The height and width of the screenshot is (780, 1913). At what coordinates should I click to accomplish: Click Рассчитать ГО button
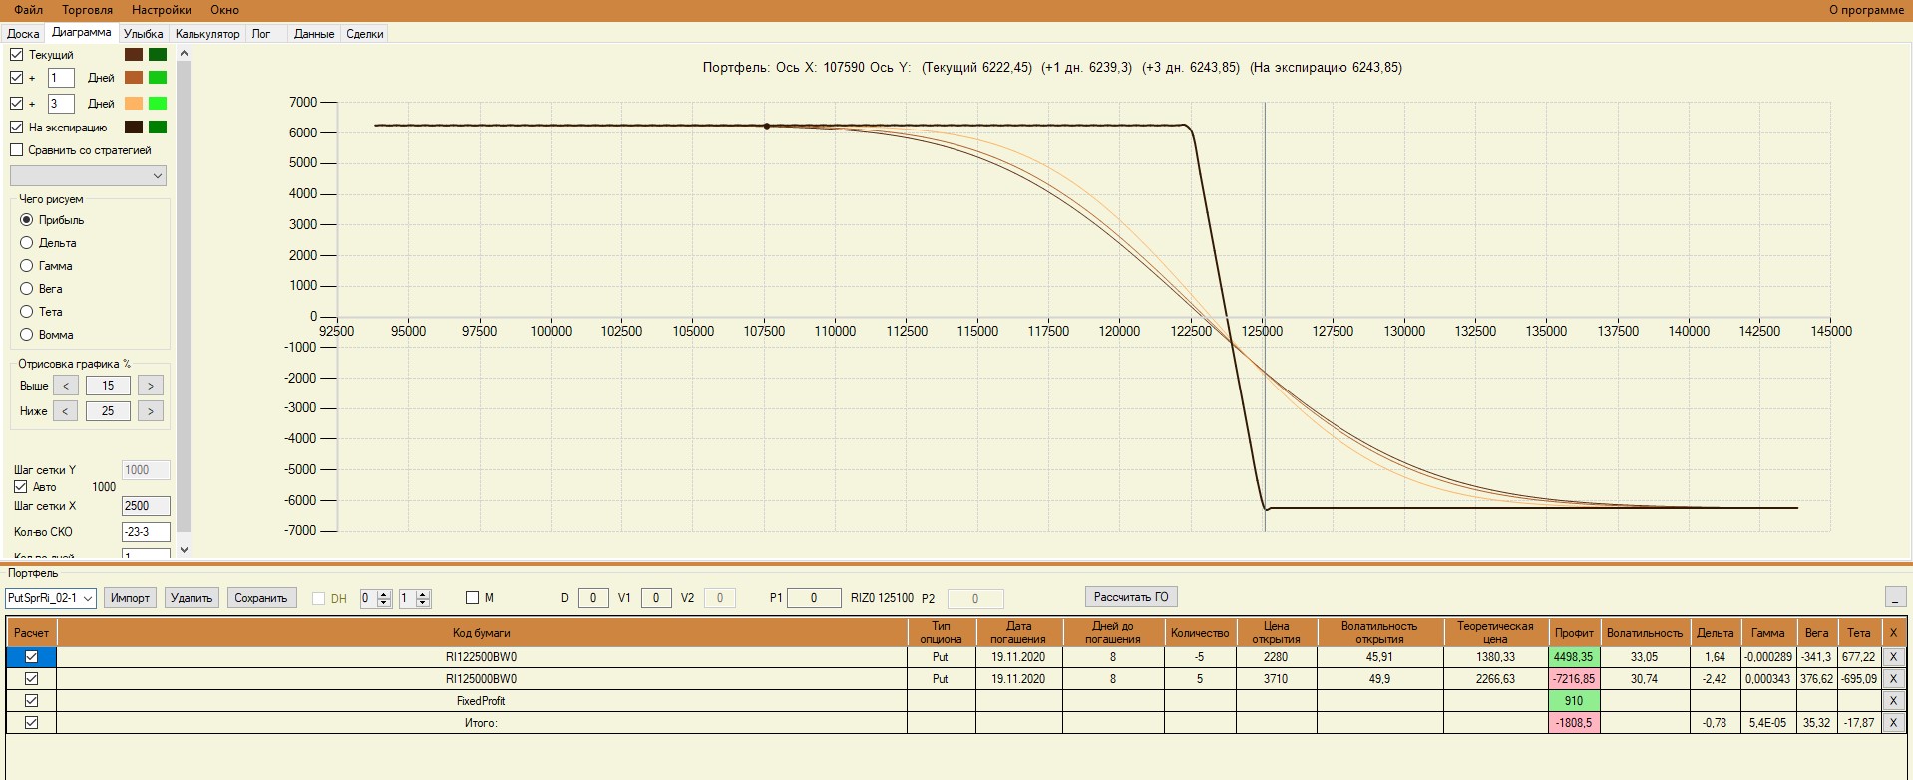coord(1131,597)
